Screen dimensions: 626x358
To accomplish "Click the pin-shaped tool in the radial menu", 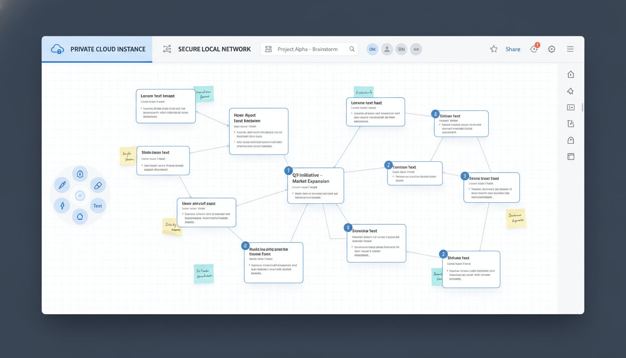I will pos(62,206).
